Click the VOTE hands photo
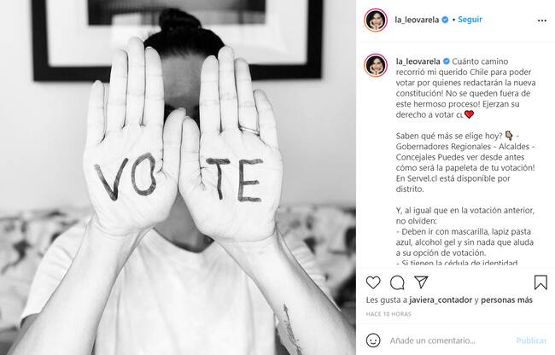 (178, 177)
